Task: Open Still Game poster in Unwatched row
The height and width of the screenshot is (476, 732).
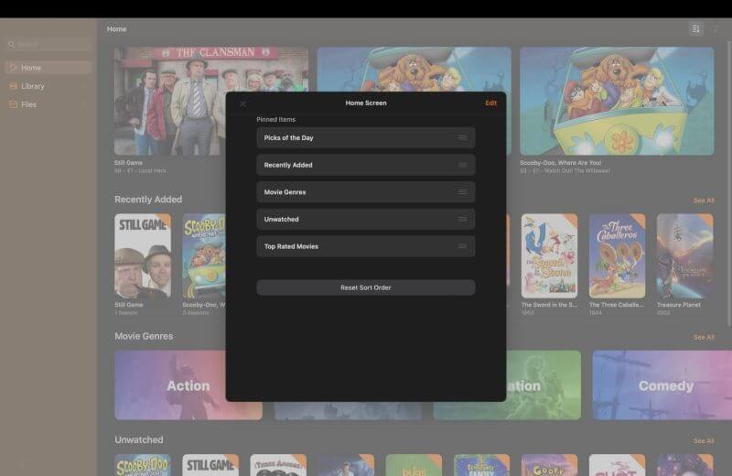Action: (x=210, y=465)
